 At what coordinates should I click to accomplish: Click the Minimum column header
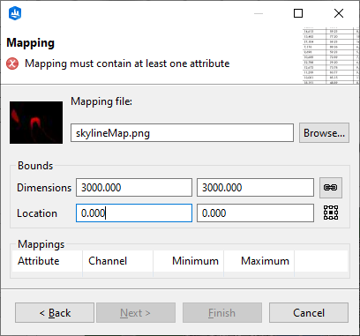pyautogui.click(x=189, y=261)
